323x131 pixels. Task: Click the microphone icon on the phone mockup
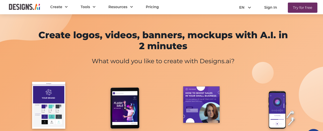pyautogui.click(x=277, y=102)
